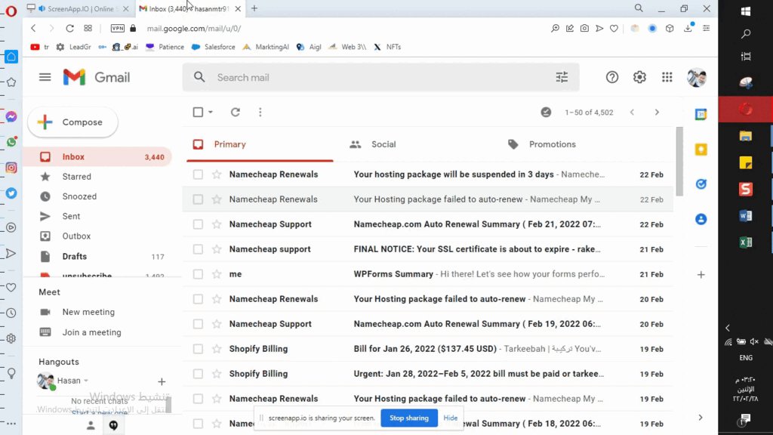
Task: Open Gmail support help icon
Action: point(611,77)
